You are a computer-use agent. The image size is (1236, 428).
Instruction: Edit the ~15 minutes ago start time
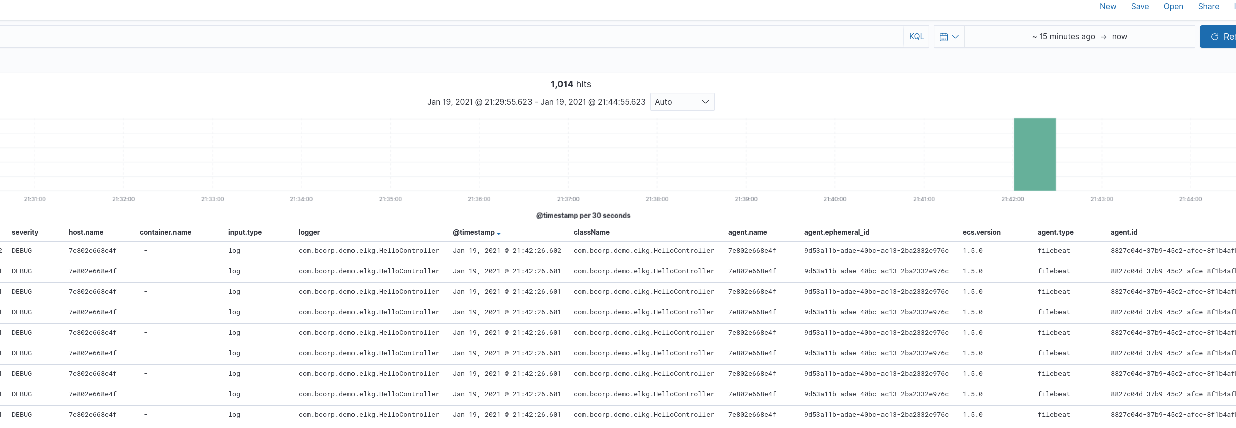(1064, 37)
